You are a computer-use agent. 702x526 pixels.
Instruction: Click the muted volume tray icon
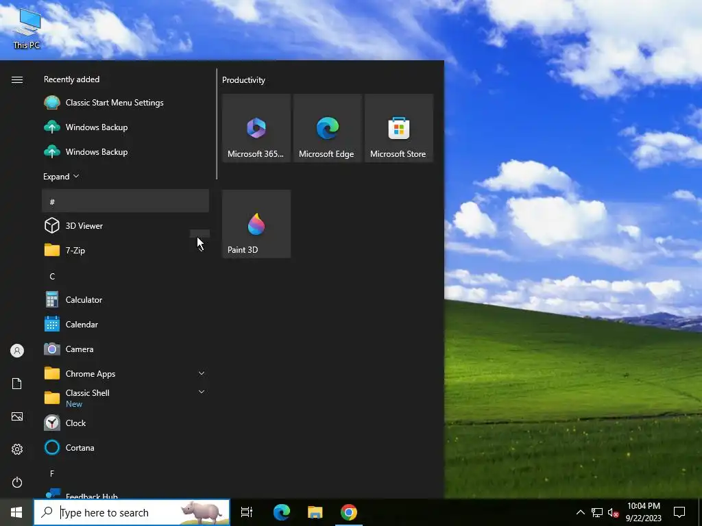click(613, 512)
